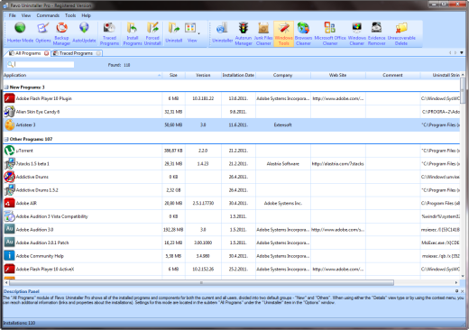Viewport: 469px width, 330px height.
Task: Select Adobe Community Help entry
Action: coord(232,256)
